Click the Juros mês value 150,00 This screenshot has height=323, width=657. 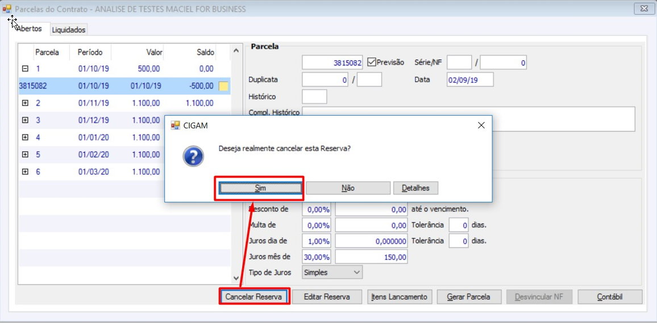pyautogui.click(x=372, y=257)
